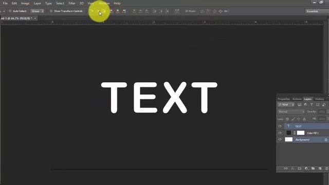This screenshot has height=185, width=329.
Task: Add a layer style with fx icon
Action: point(293,169)
